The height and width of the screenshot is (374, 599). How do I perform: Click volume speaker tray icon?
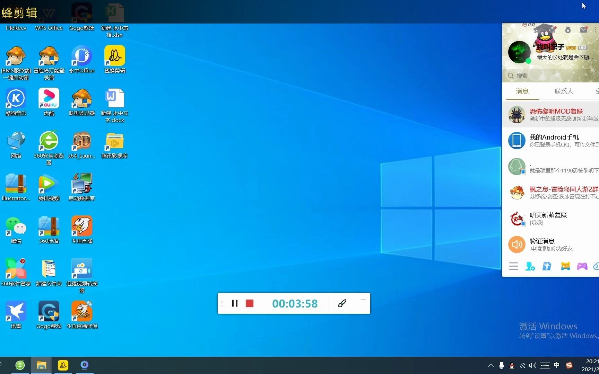point(533,365)
